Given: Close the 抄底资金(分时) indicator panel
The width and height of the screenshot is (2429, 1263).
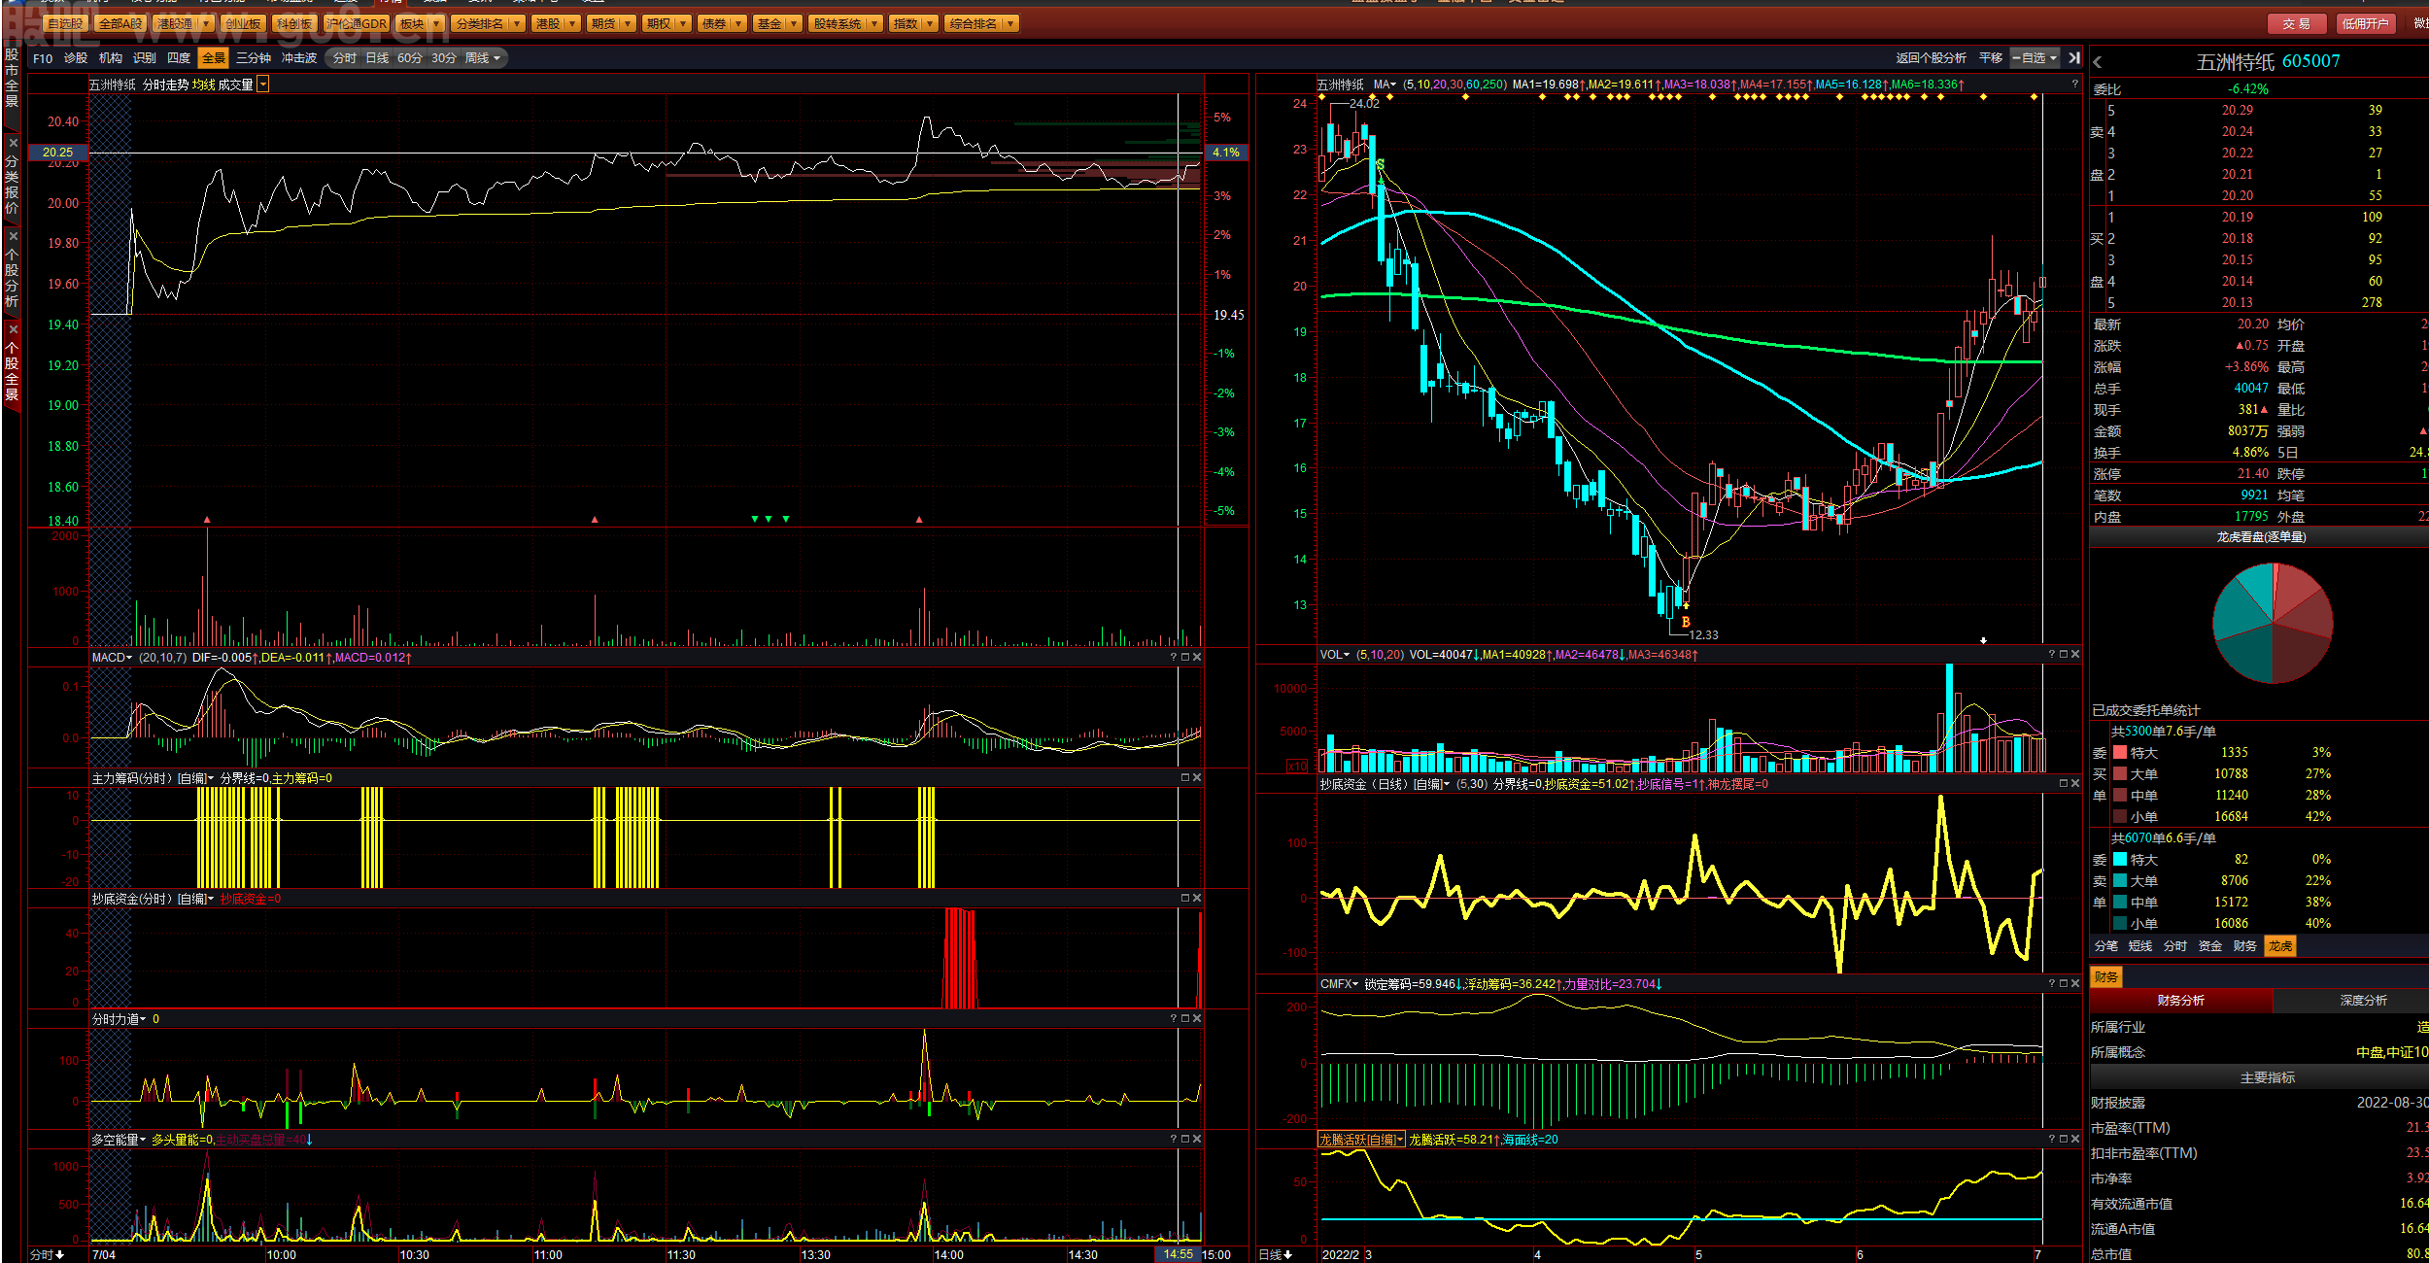Looking at the screenshot, I should pyautogui.click(x=1197, y=898).
